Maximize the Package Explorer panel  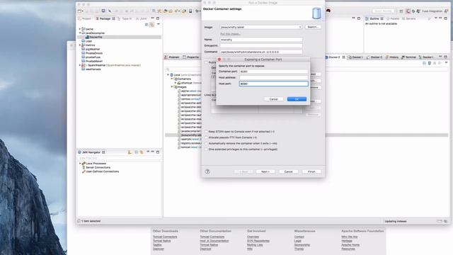tap(158, 18)
